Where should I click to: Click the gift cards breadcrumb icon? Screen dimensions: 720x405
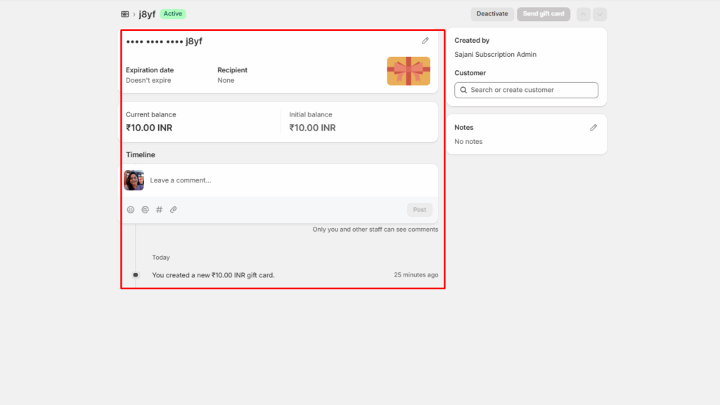125,14
